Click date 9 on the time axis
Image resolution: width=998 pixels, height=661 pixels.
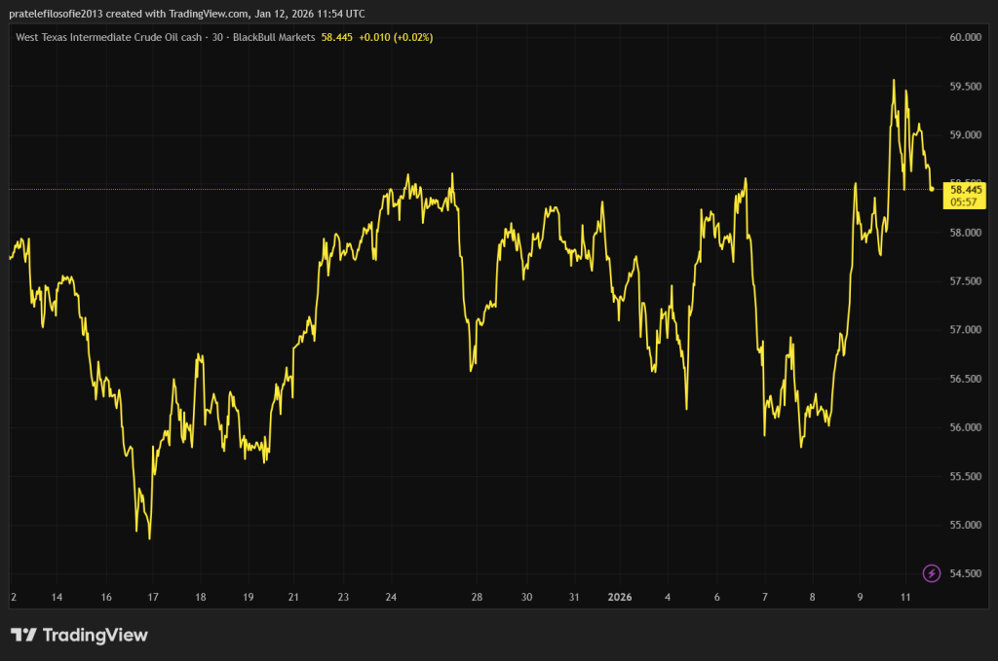click(860, 597)
